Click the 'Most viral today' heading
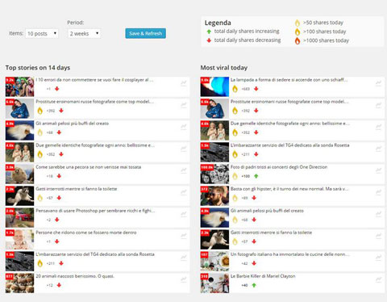Image resolution: width=387 pixels, height=302 pixels. (x=224, y=68)
